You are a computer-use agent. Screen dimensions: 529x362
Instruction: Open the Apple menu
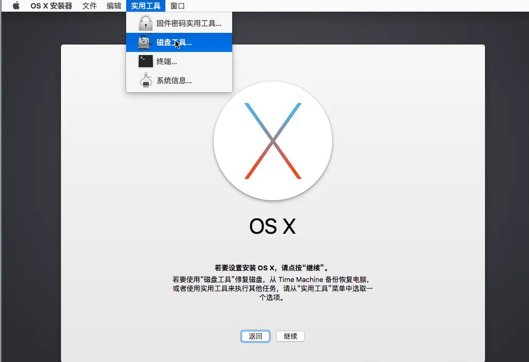16,6
